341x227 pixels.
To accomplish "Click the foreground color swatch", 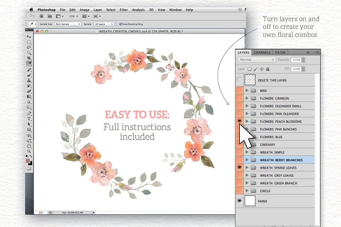I will [x=27, y=160].
